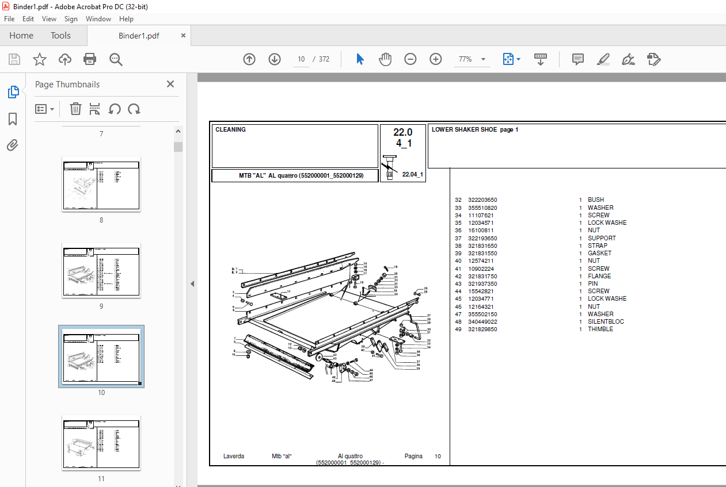Delete selected page with trash icon
Viewport: 726px width, 487px height.
point(75,109)
